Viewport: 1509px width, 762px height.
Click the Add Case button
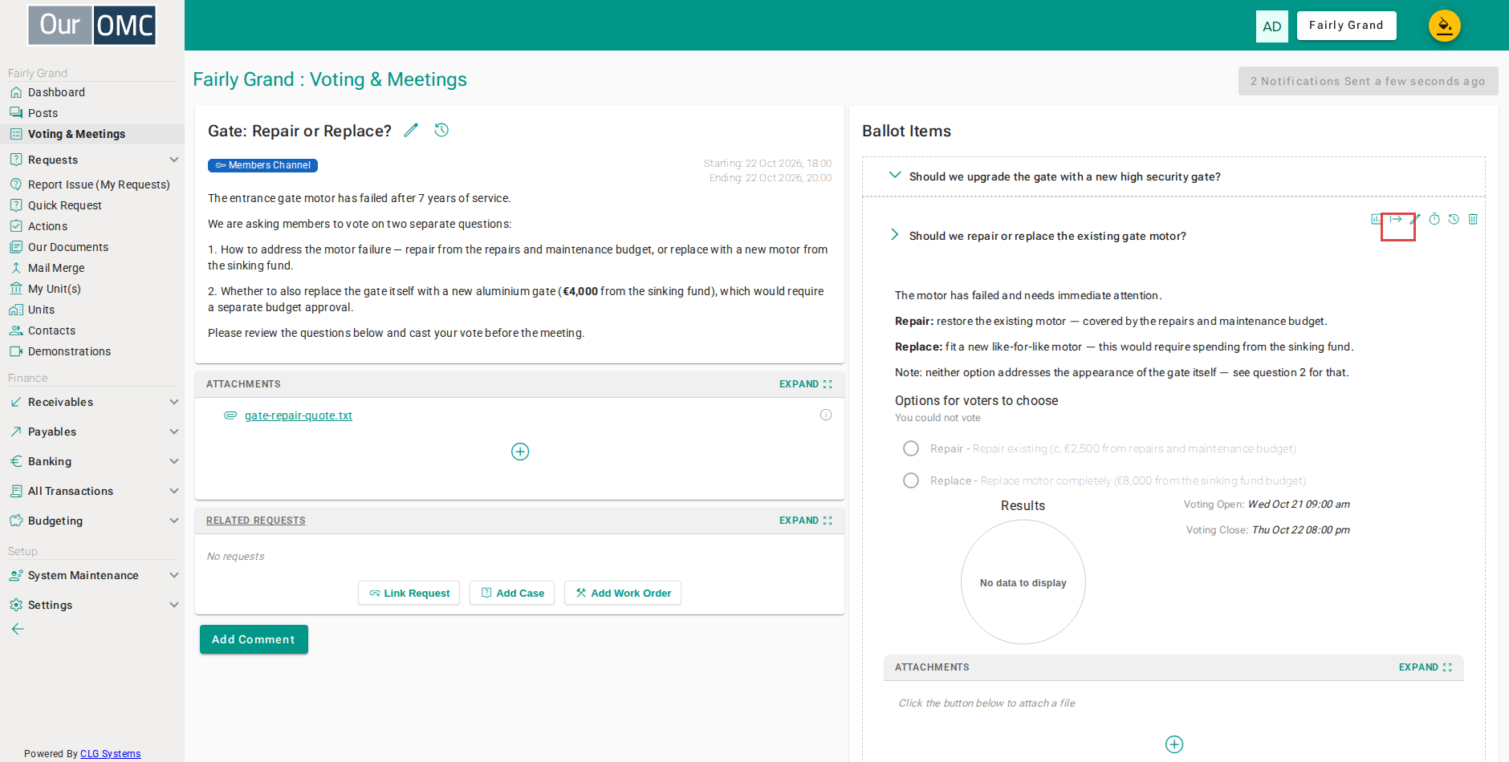[512, 593]
